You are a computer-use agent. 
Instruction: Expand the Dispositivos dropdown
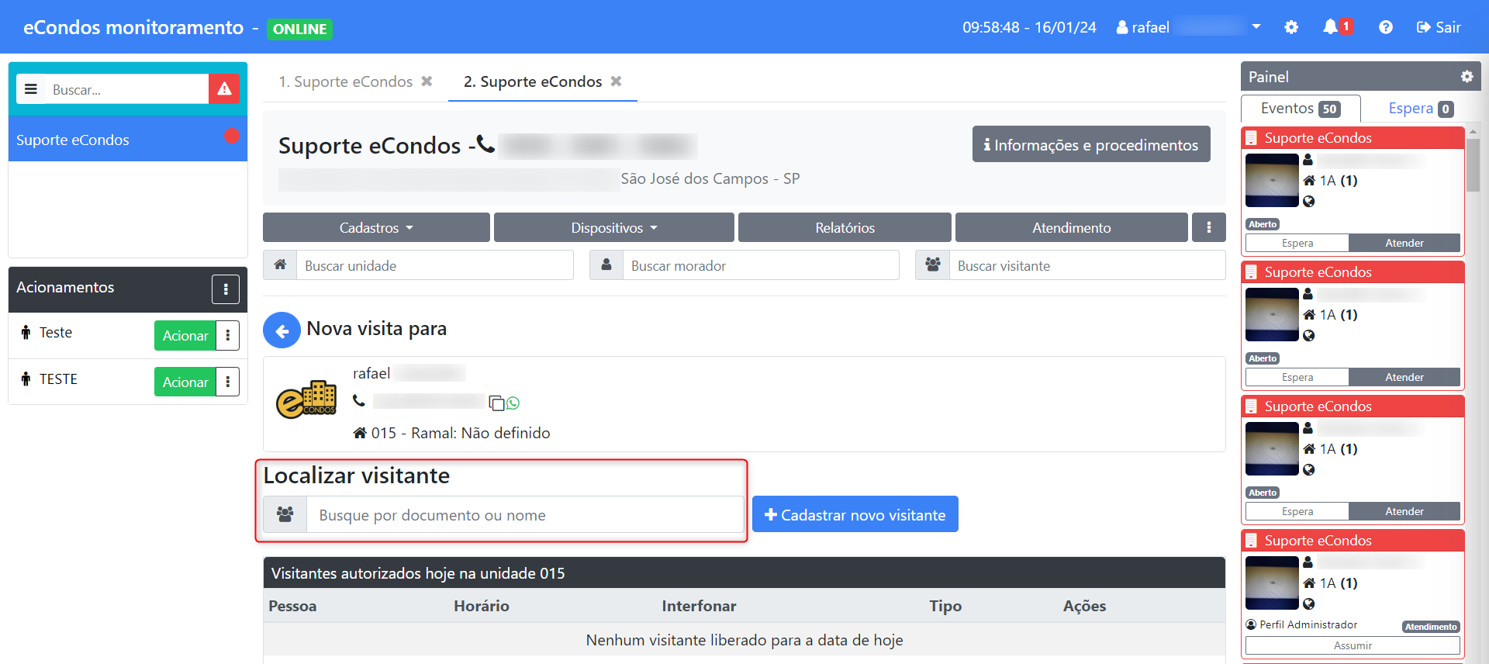pyautogui.click(x=613, y=228)
